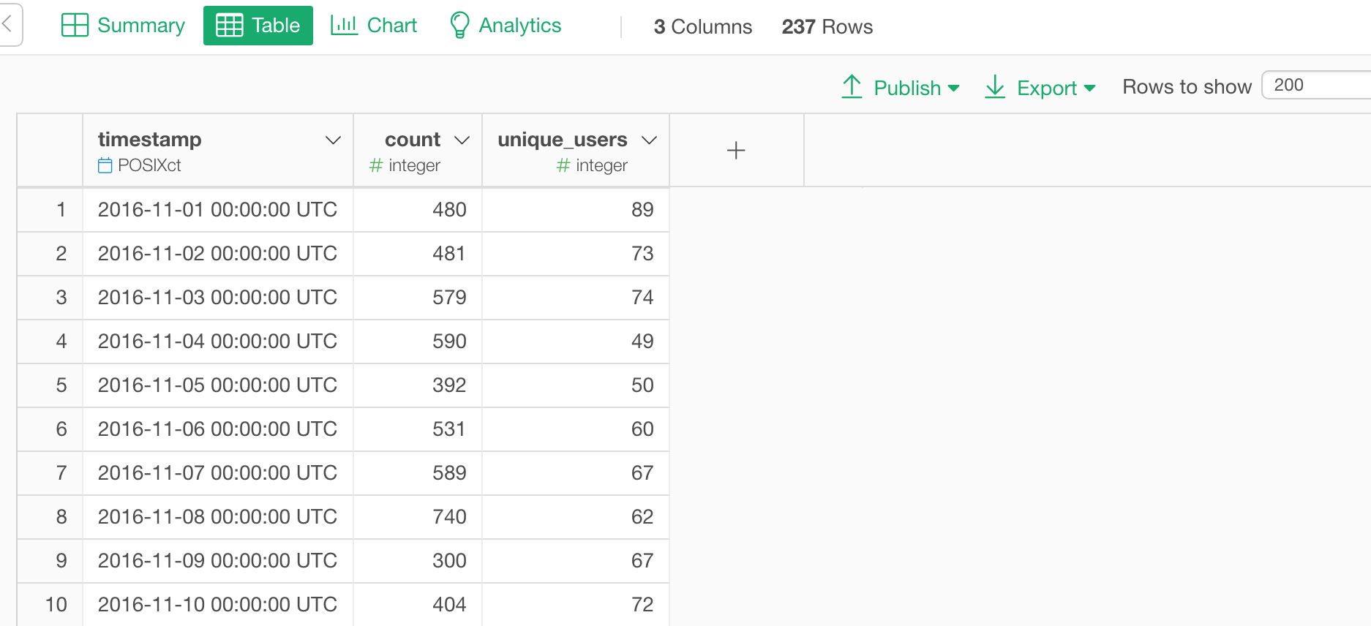Collapse the left panel with the back chevron
This screenshot has height=626, width=1371.
[7, 24]
